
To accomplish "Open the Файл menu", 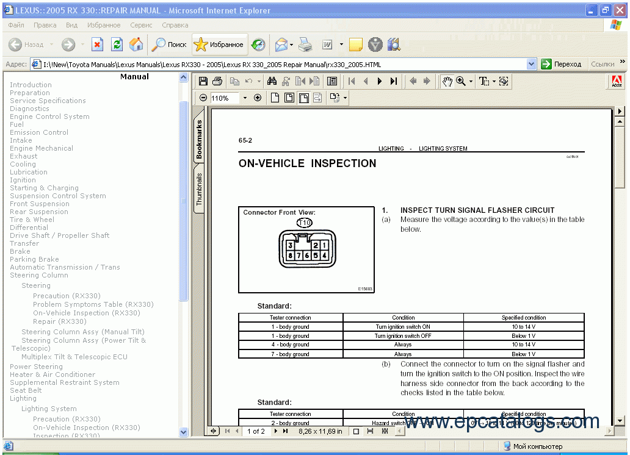I will point(16,25).
